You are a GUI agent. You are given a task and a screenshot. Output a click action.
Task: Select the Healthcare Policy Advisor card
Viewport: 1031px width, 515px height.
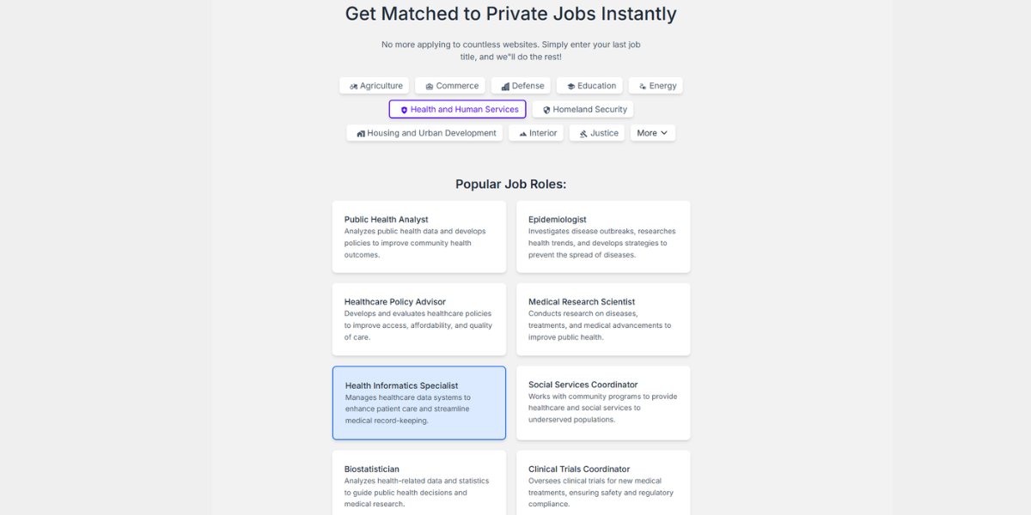pyautogui.click(x=419, y=319)
